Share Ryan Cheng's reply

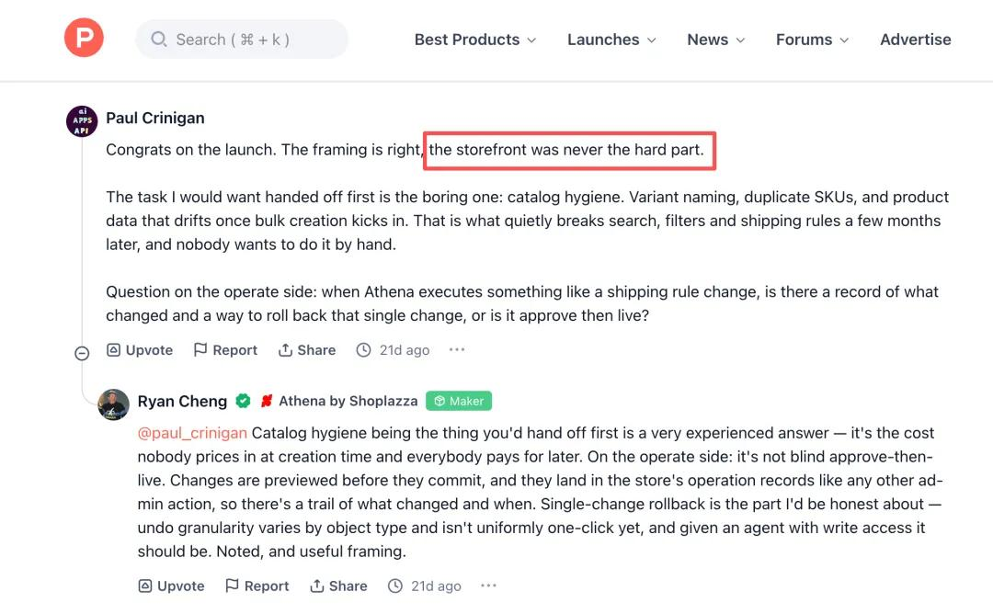coord(338,586)
